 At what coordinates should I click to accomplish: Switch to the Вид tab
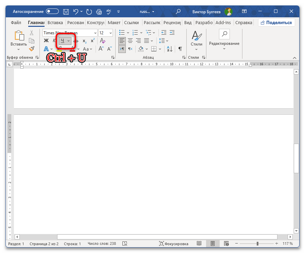pyautogui.click(x=188, y=22)
